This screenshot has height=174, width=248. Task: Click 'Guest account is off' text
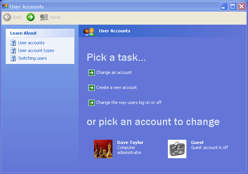(209, 147)
